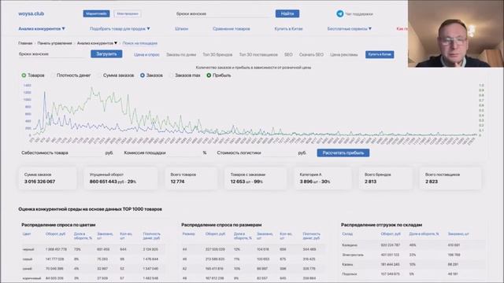Go to the Главная breadcrumb
The width and height of the screenshot is (504, 283).
pos(25,43)
